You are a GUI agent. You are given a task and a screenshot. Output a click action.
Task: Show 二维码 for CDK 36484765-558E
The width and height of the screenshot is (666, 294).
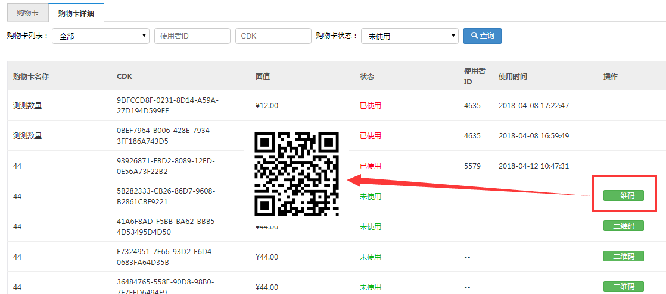point(624,286)
